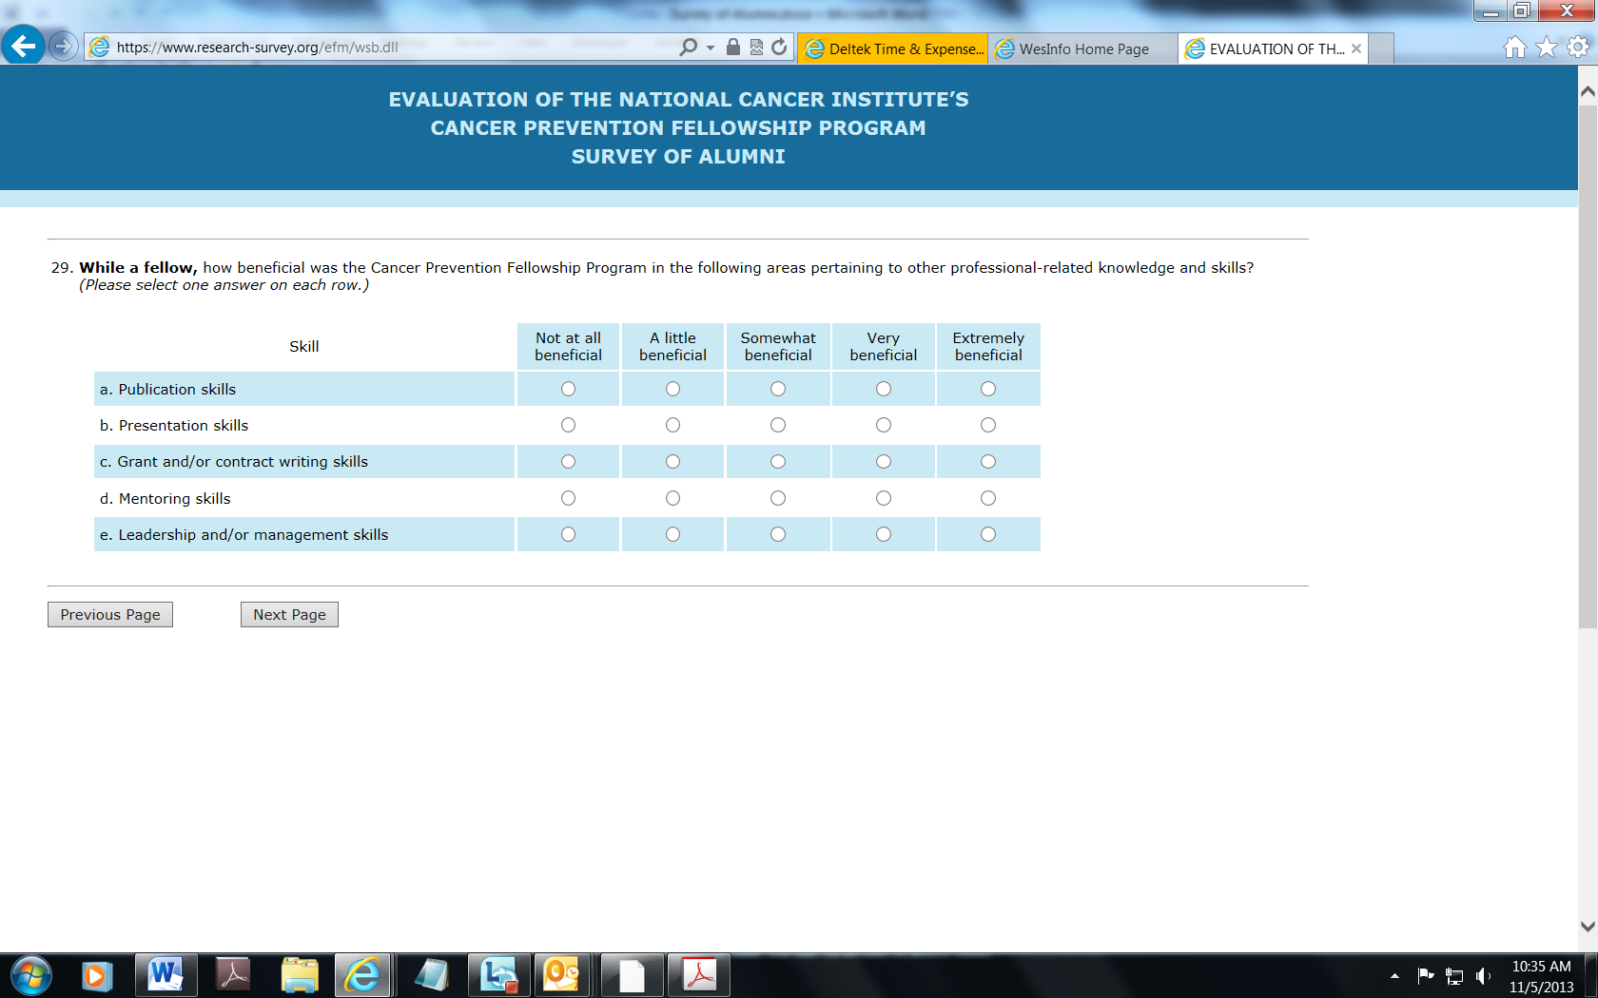This screenshot has height=998, width=1598.
Task: Select 'Very beneficial' for Presentation skills
Action: [x=884, y=425]
